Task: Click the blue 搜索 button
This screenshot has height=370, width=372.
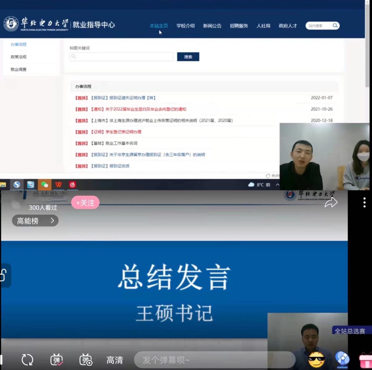Action: [188, 57]
